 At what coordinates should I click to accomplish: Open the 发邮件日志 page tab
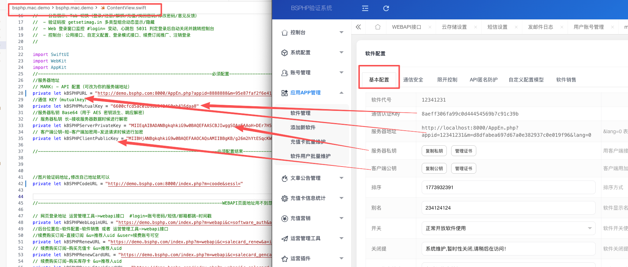coord(540,27)
